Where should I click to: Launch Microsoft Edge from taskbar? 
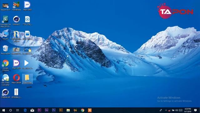click(x=25, y=110)
